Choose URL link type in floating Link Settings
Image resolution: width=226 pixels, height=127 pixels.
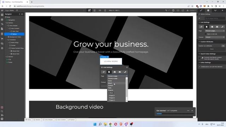pyautogui.click(x=103, y=72)
